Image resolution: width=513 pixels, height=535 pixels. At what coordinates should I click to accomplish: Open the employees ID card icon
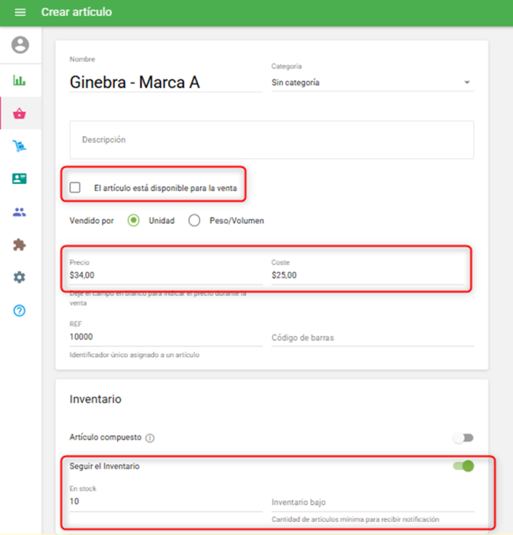[20, 178]
